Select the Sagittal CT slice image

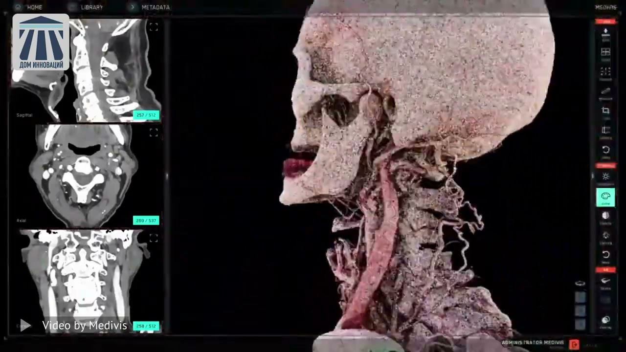click(x=87, y=70)
